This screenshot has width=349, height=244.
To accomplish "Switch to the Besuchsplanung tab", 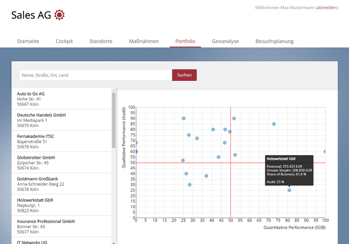I will point(274,41).
